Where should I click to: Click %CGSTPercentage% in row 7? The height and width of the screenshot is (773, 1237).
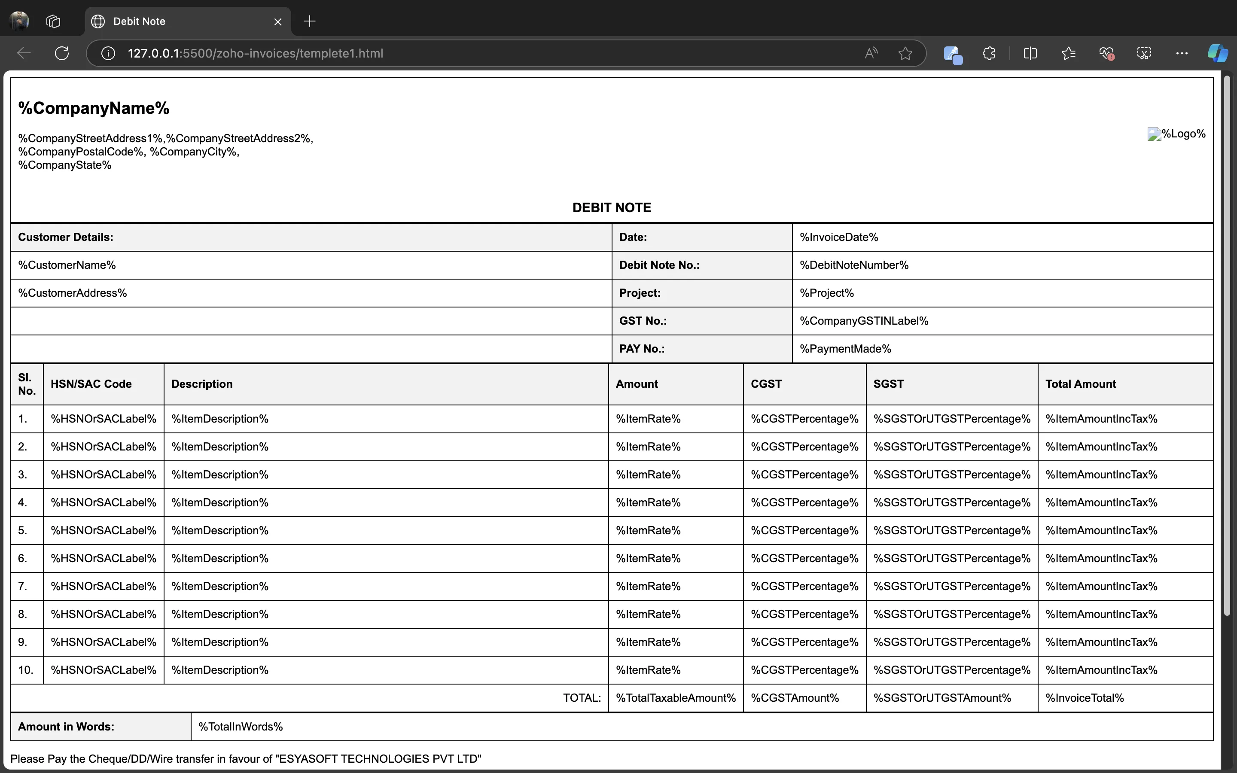[804, 586]
